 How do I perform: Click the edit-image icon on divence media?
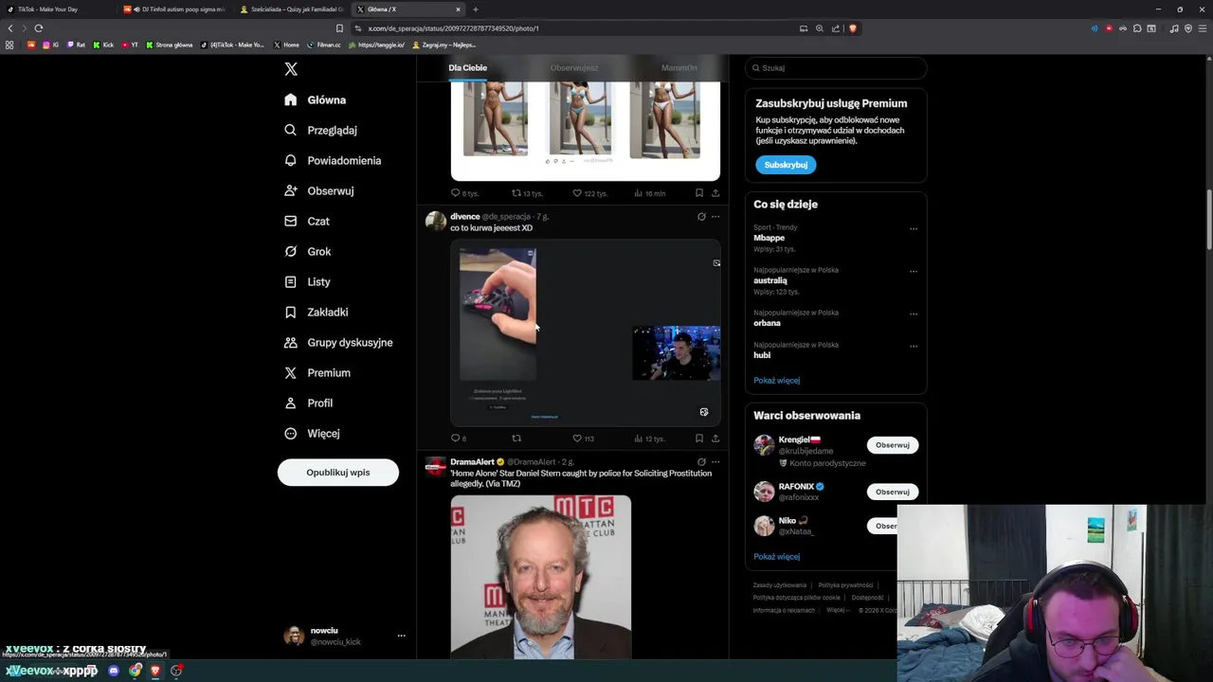[704, 412]
